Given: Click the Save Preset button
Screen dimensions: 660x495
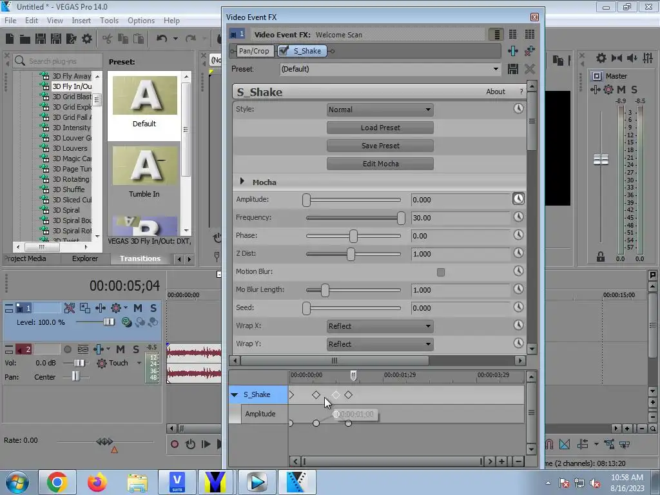Looking at the screenshot, I should click(x=380, y=146).
